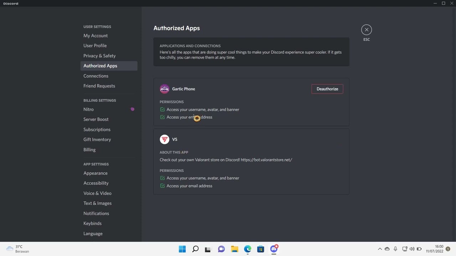
Task: Click VS email address access checkbox
Action: pyautogui.click(x=162, y=186)
